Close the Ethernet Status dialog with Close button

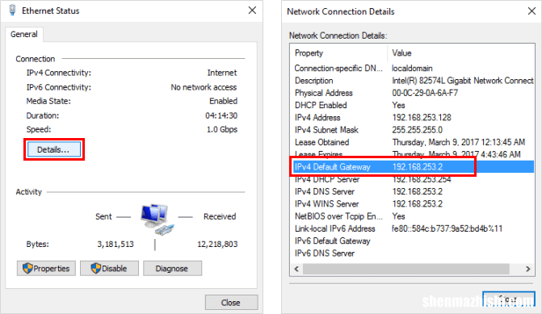[231, 303]
